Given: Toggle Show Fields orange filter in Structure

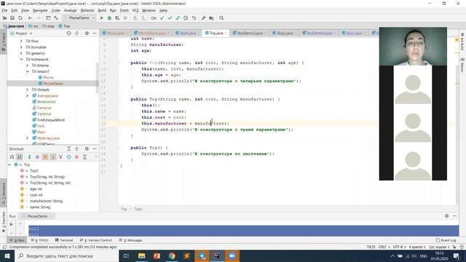Looking at the screenshot, I should point(45,157).
